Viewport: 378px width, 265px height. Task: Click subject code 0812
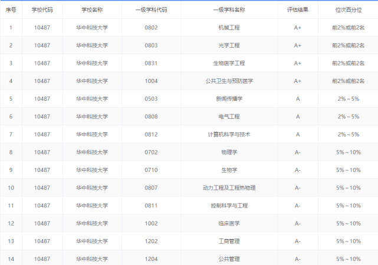pyautogui.click(x=151, y=134)
